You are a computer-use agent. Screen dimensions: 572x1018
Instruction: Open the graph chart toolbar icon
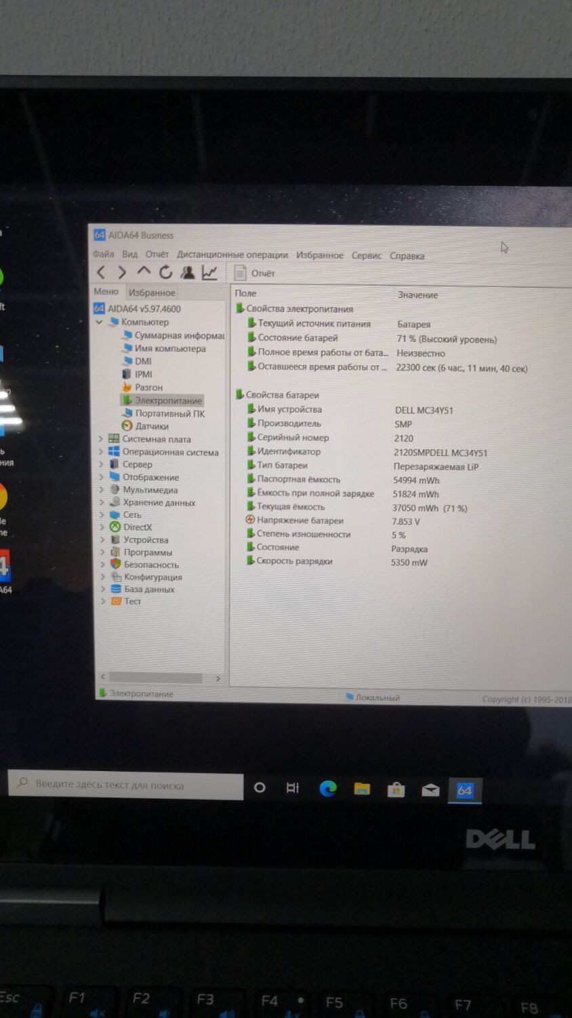point(209,272)
